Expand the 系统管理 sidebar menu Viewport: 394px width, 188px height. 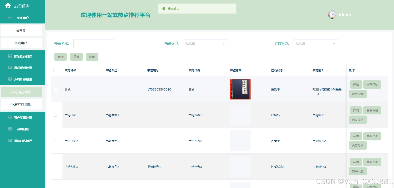[23, 129]
